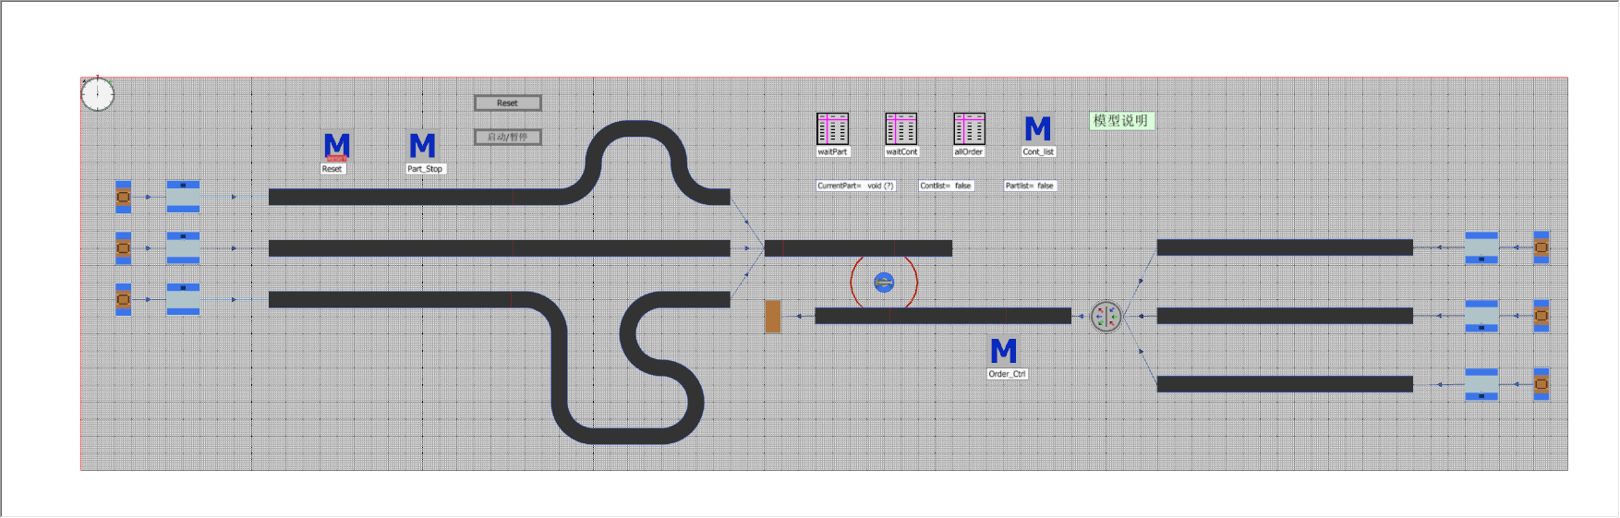
Task: Select the bottom-right source icon
Action: tap(1541, 384)
